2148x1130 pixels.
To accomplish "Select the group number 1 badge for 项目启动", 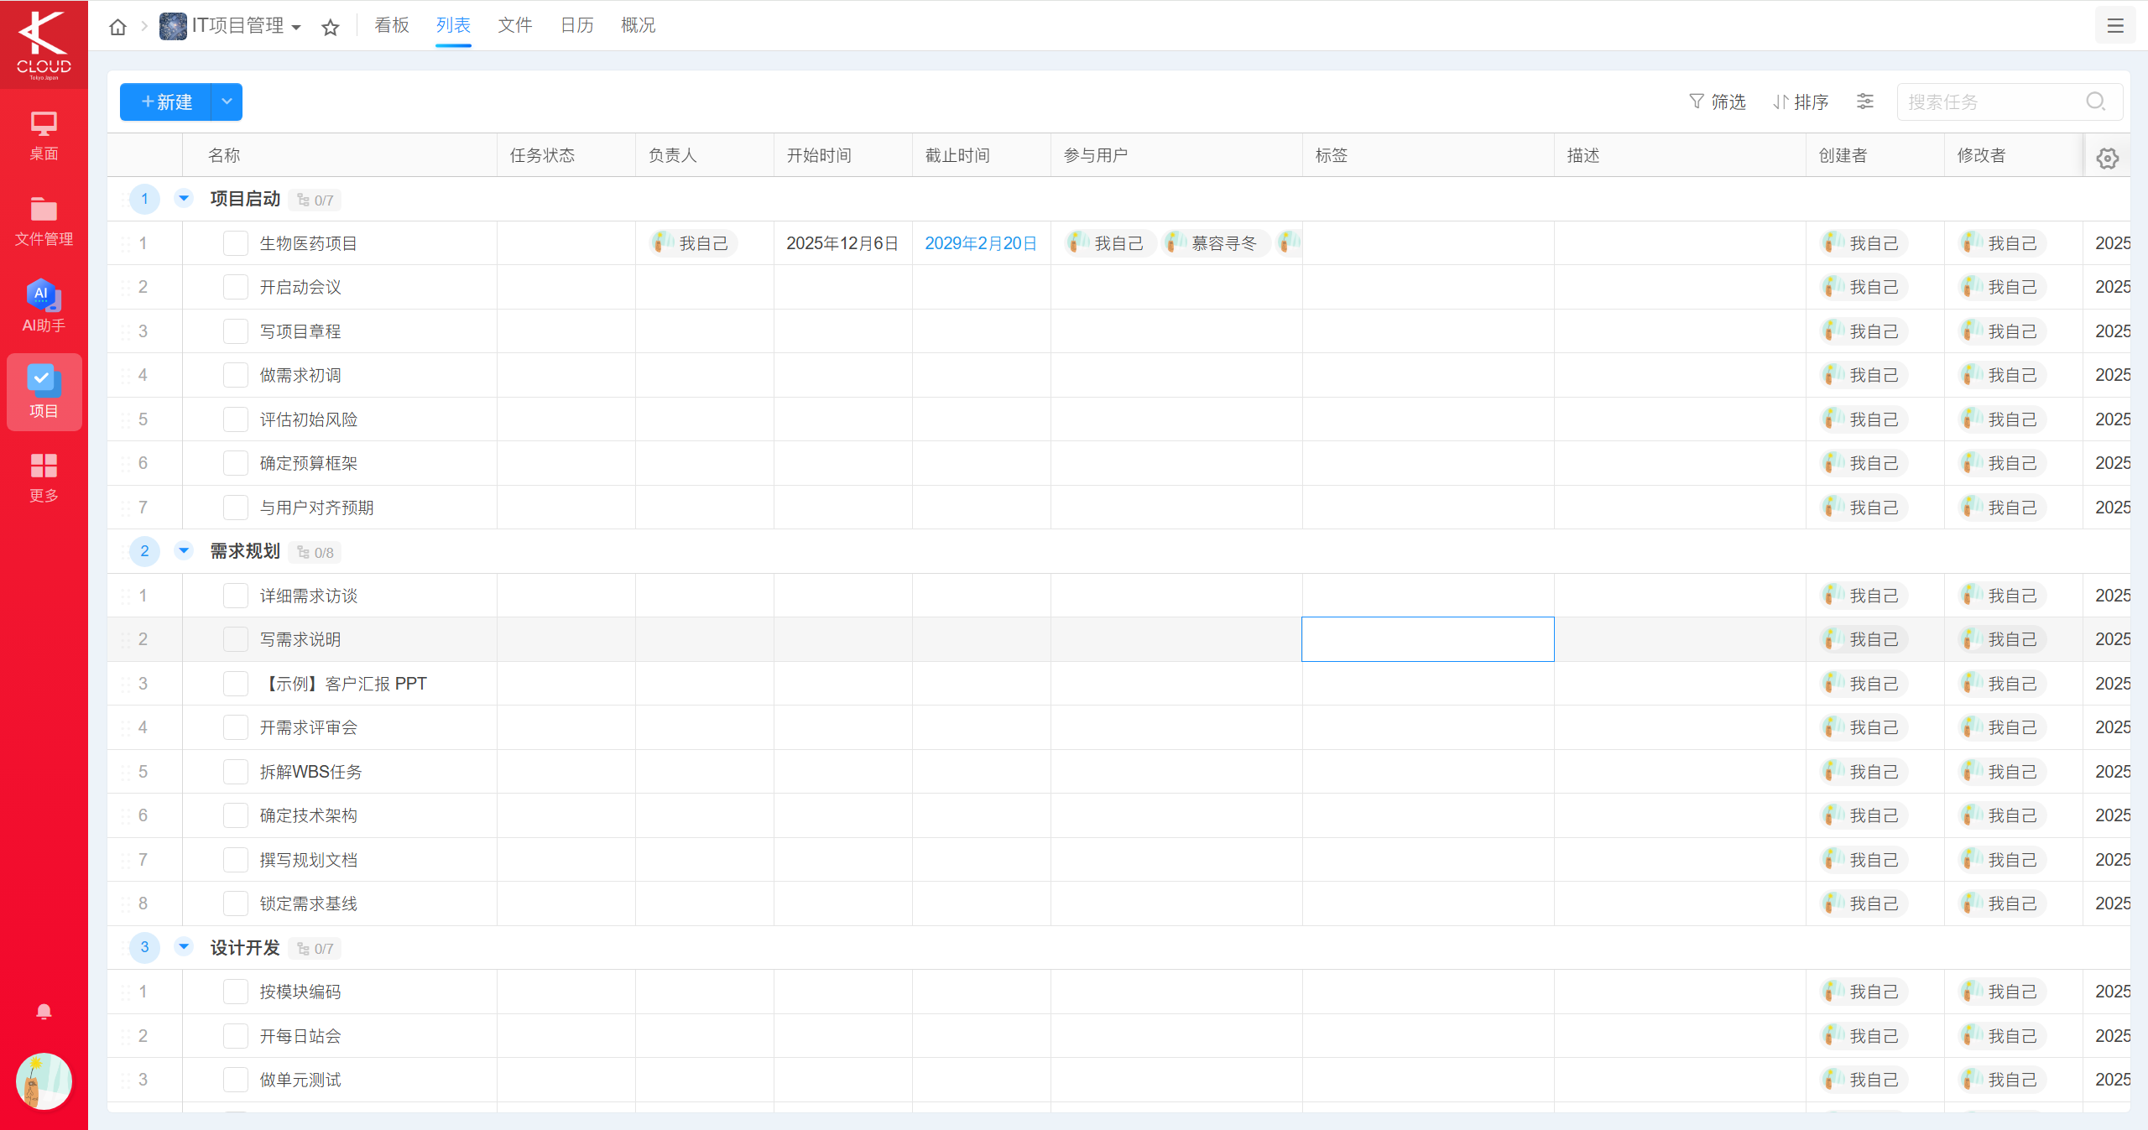I will (x=144, y=199).
